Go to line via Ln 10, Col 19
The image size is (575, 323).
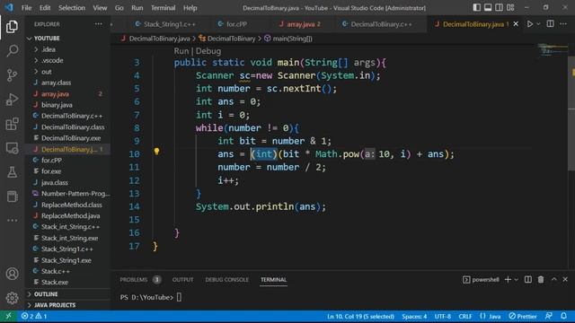360,316
